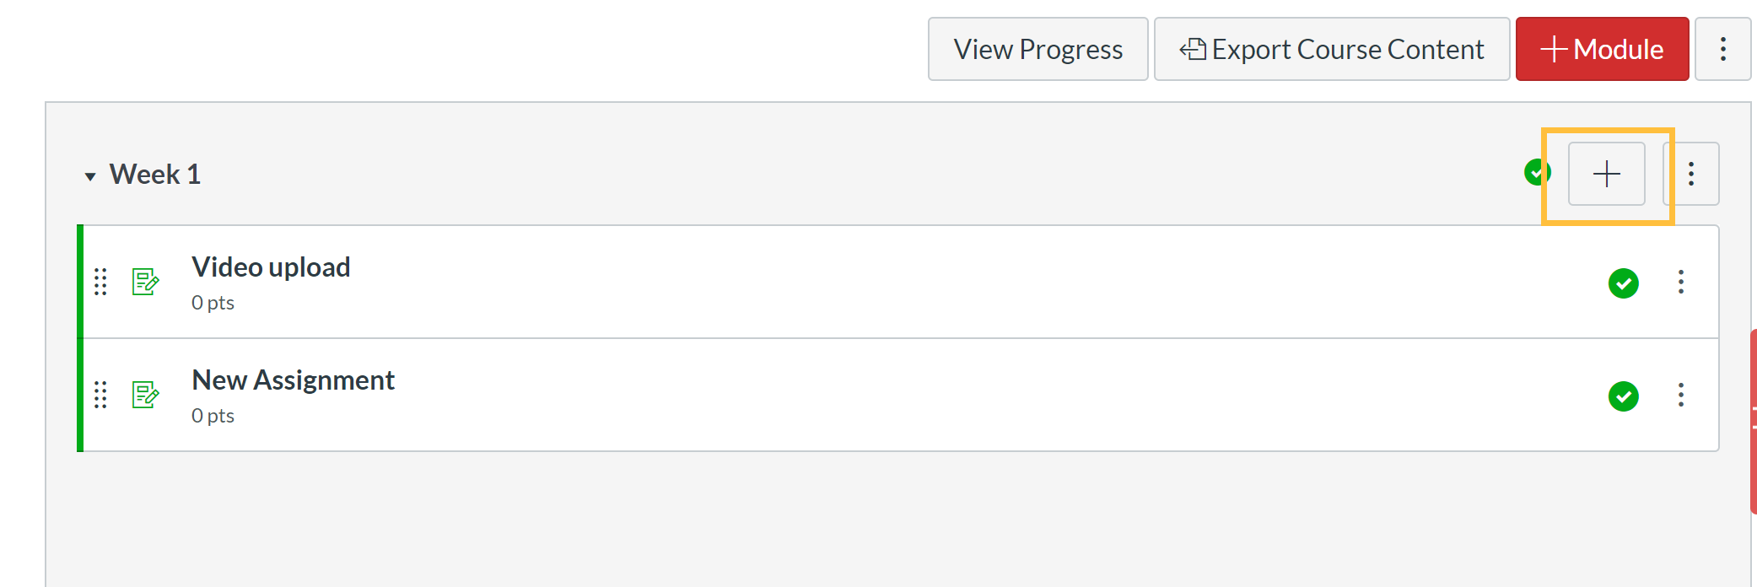Click the Video upload assignment icon
Viewport: 1757px width, 587px height.
coord(145,282)
